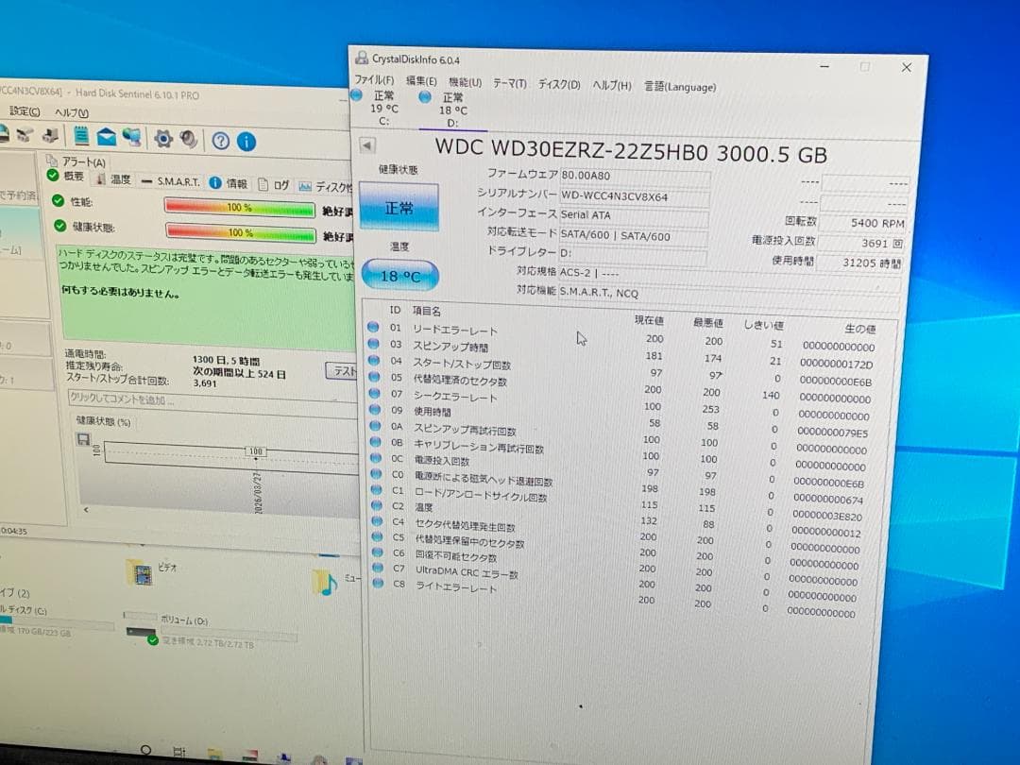Click the report notepad icon in Sentinel toolbar
The height and width of the screenshot is (765, 1020).
point(80,135)
